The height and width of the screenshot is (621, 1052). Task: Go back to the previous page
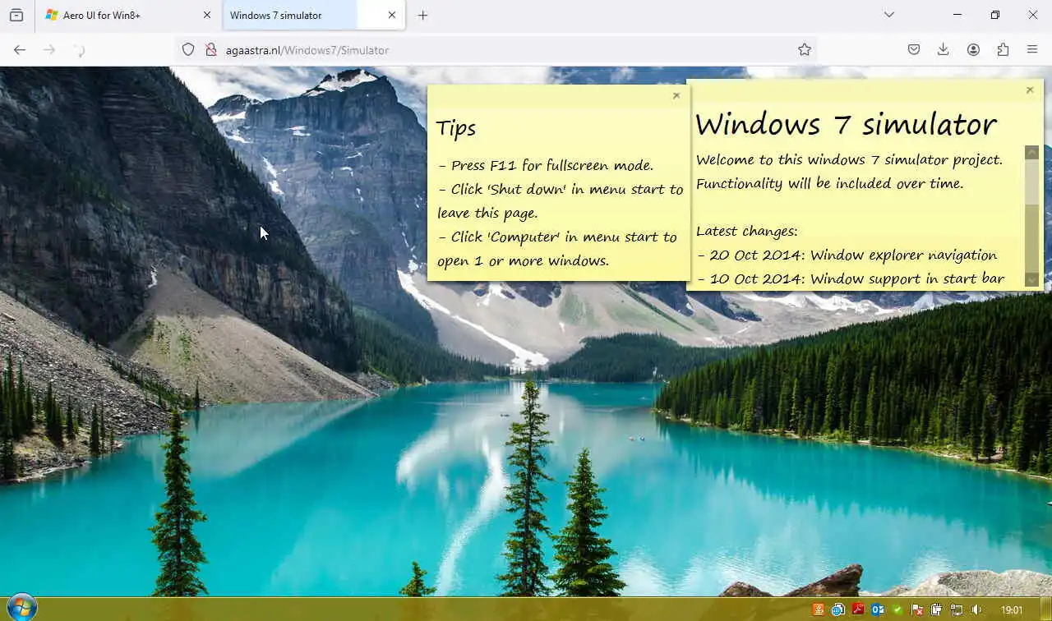click(x=20, y=50)
